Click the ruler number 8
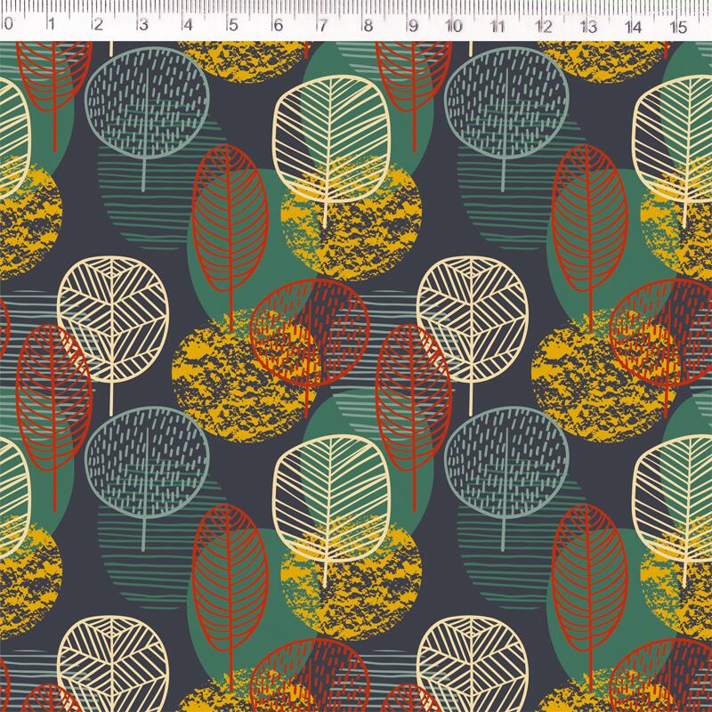Viewport: 712px width, 712px height. [368, 26]
